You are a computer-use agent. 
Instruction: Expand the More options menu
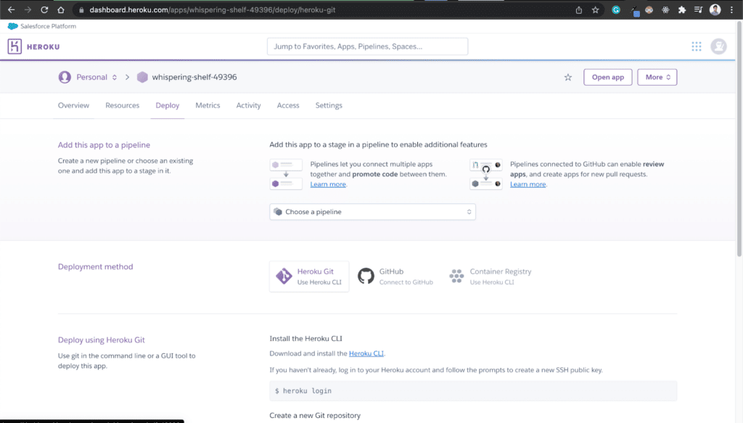(657, 77)
